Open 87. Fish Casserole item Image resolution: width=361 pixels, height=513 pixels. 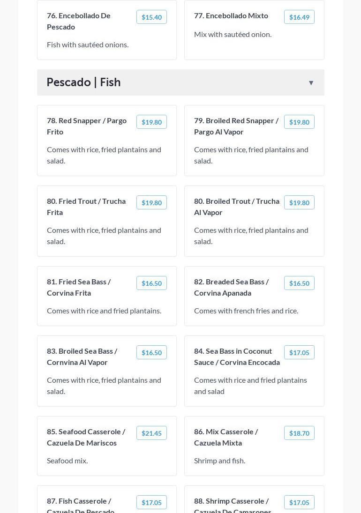pyautogui.click(x=81, y=506)
